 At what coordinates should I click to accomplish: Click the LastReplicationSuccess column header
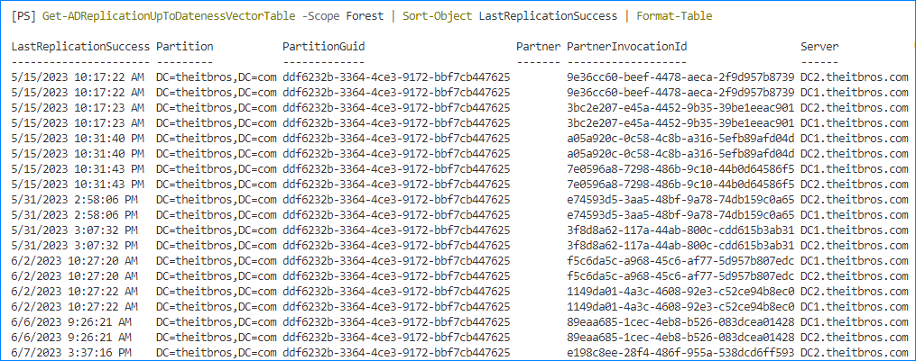coord(80,47)
